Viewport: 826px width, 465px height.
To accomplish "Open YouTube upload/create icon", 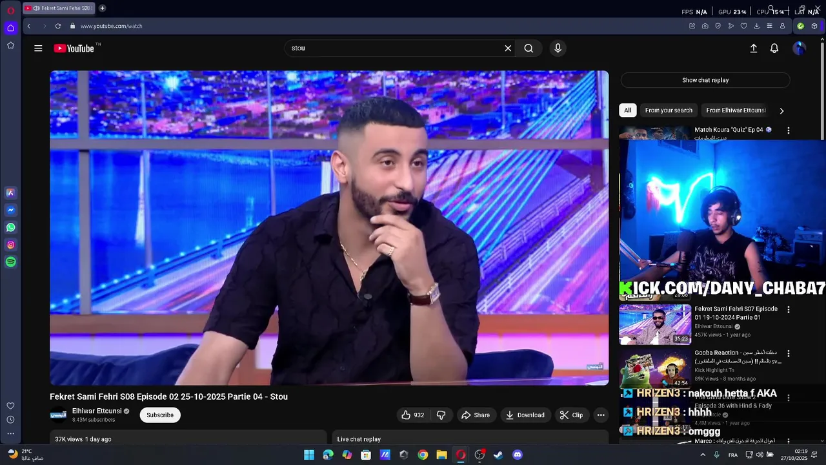I will point(753,48).
